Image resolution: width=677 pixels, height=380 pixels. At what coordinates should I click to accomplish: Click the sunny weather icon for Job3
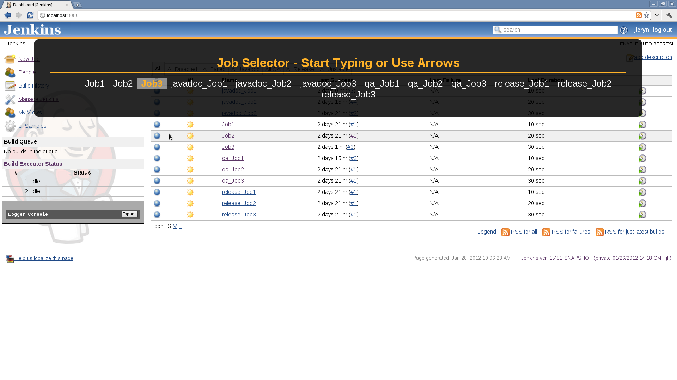[x=190, y=147]
